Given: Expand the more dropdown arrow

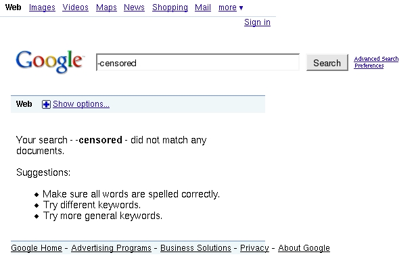Looking at the screenshot, I should coord(241,8).
